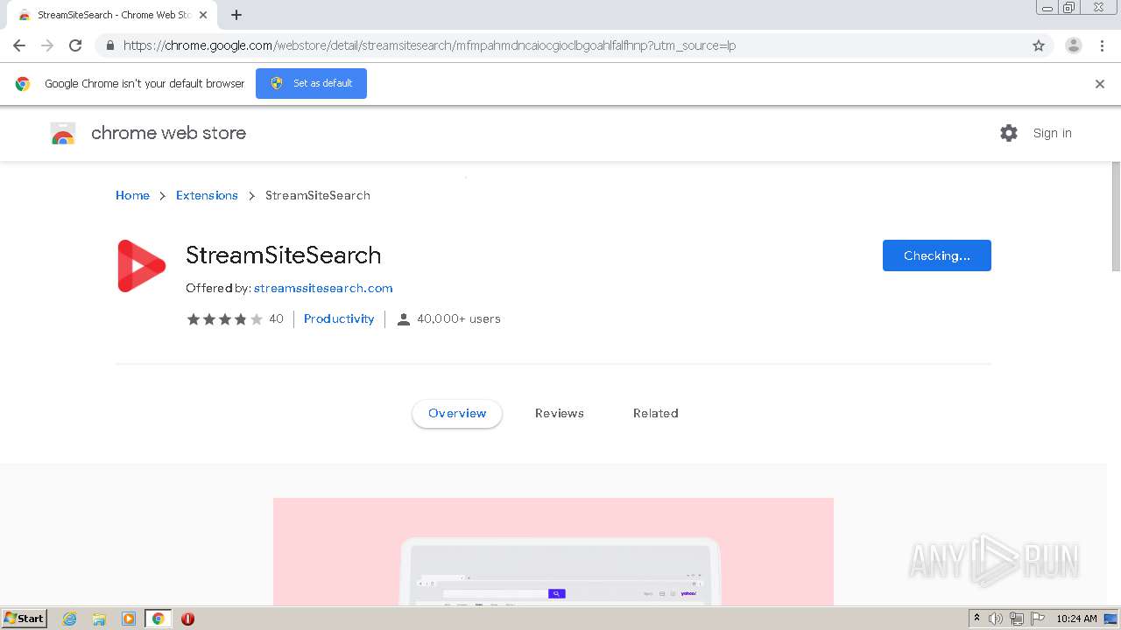Open Web Store settings gear
The width and height of the screenshot is (1121, 630).
pos(1009,133)
